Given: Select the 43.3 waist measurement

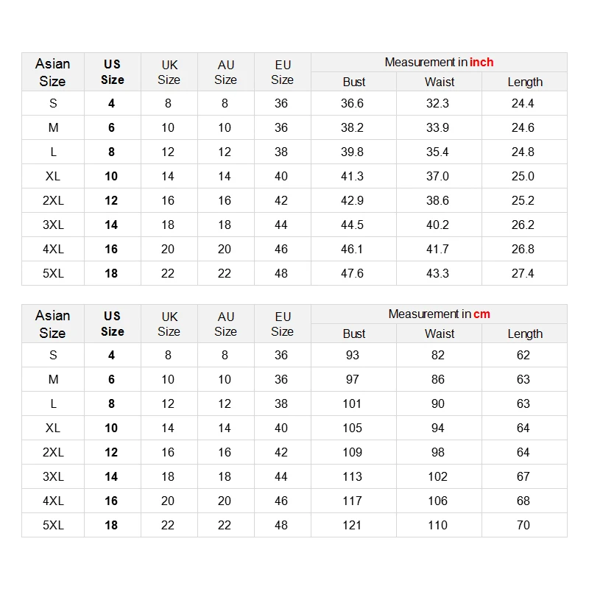Looking at the screenshot, I should [437, 273].
